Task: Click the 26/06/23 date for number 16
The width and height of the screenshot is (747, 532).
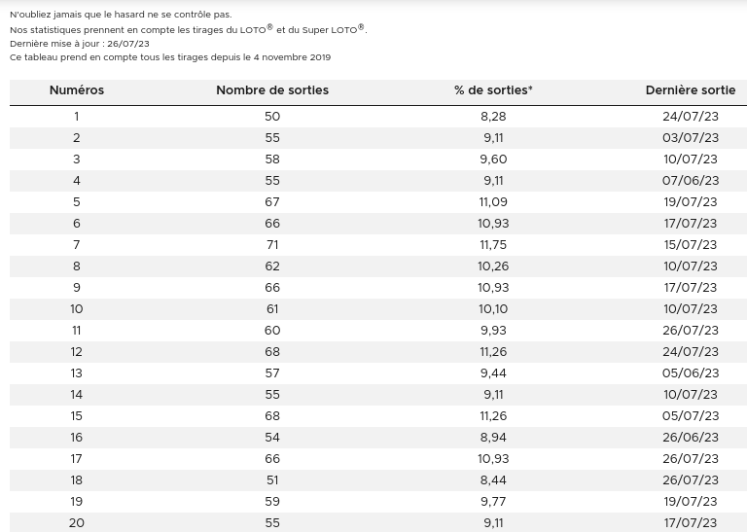Action: [x=690, y=438]
